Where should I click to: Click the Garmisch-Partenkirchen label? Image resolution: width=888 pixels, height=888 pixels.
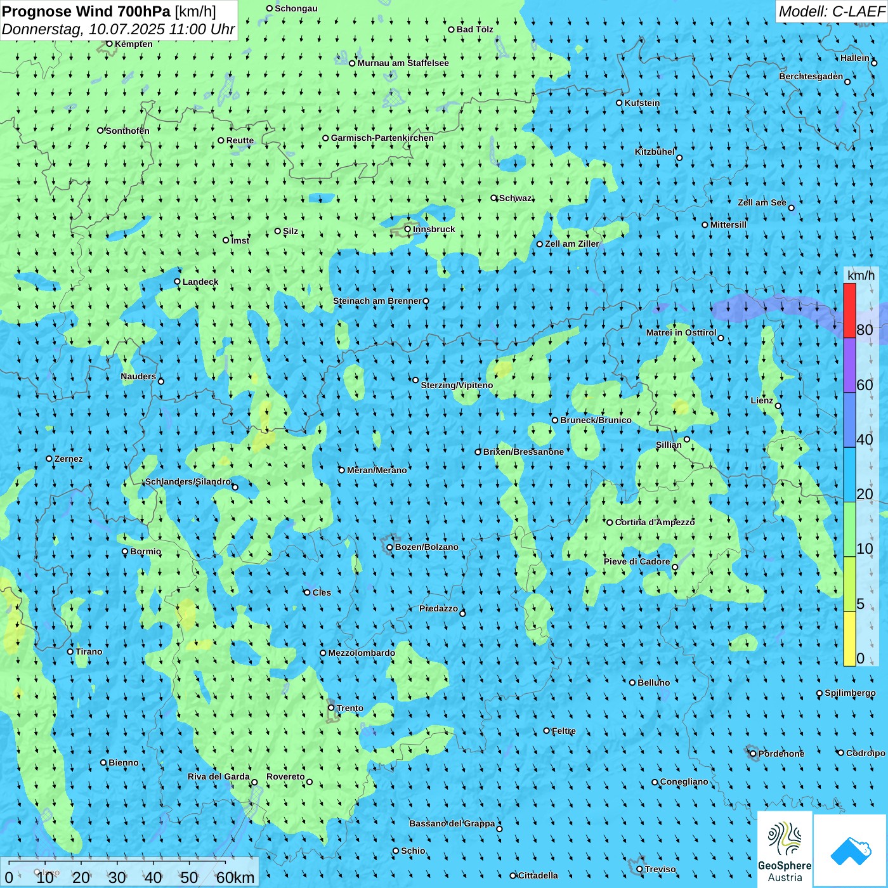pos(382,138)
